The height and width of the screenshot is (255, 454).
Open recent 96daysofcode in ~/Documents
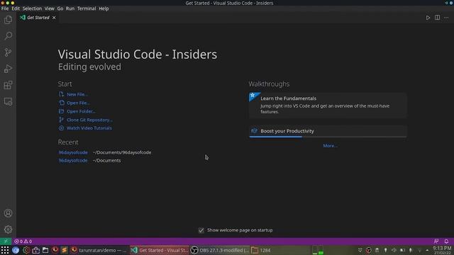point(73,161)
